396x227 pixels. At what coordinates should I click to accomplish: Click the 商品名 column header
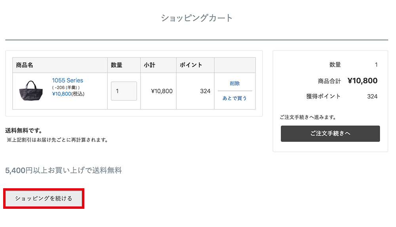[x=25, y=65]
